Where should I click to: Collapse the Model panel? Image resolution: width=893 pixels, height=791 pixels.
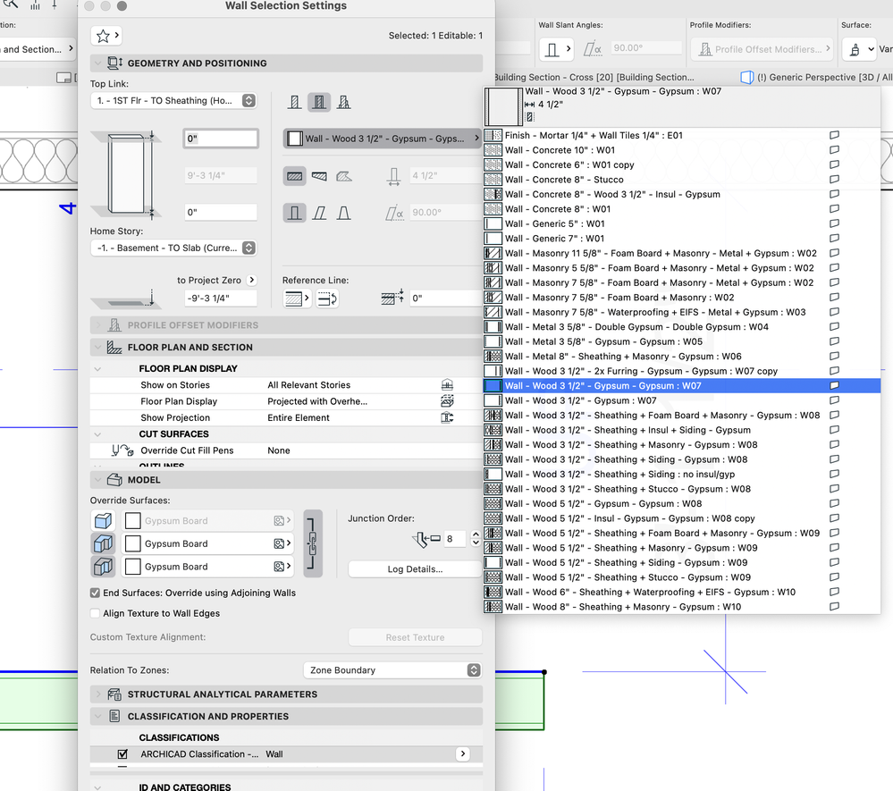tap(97, 480)
